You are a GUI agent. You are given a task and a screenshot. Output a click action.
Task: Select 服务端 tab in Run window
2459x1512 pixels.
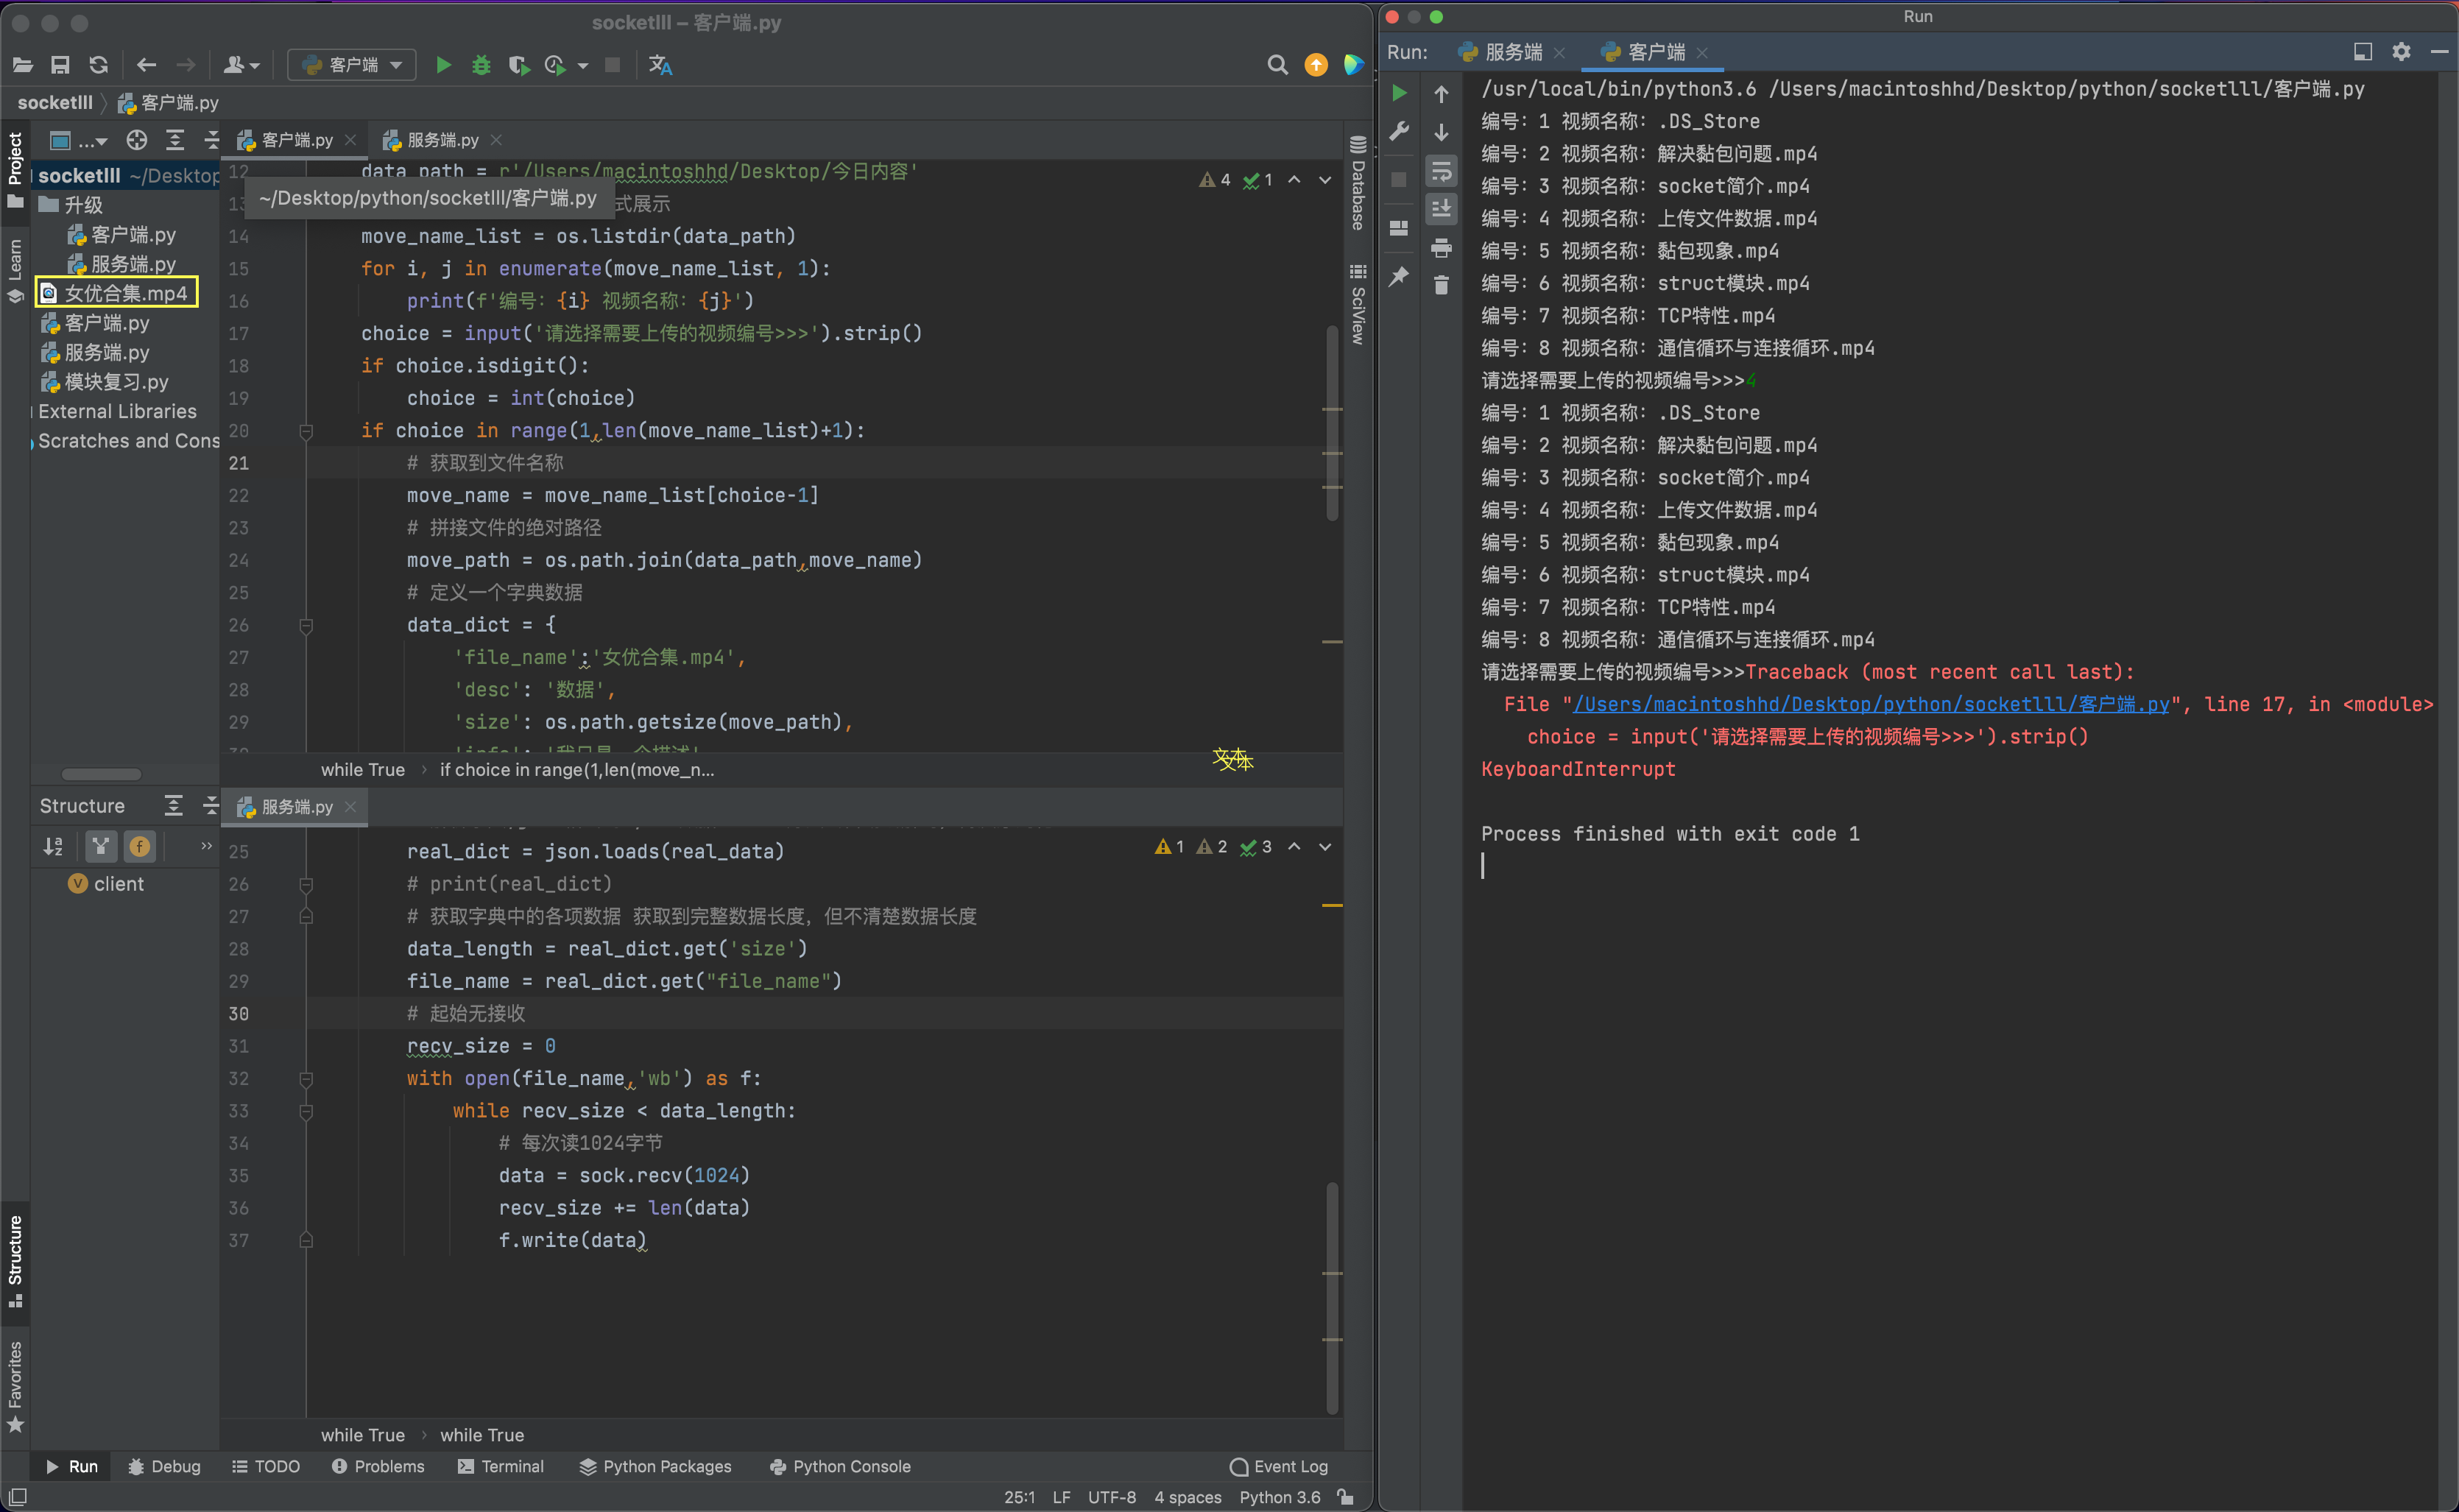1512,52
